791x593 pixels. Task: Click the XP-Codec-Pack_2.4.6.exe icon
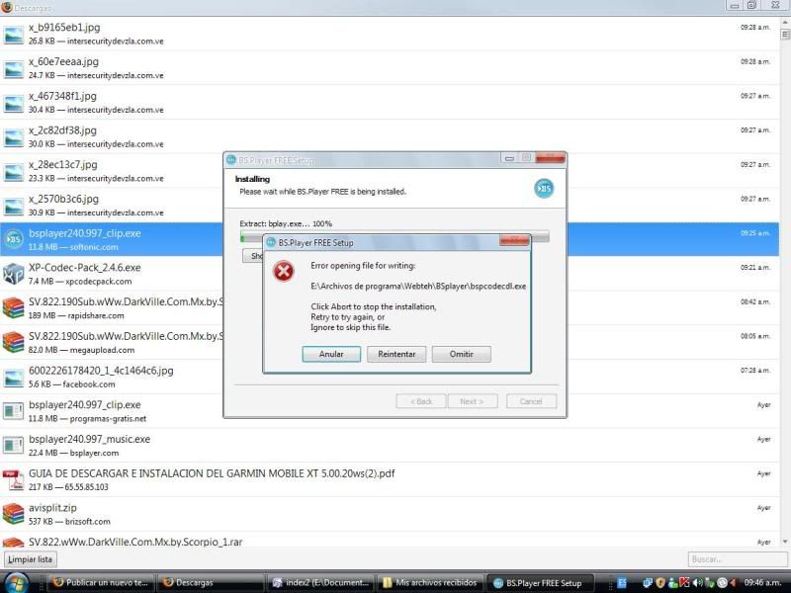click(13, 274)
